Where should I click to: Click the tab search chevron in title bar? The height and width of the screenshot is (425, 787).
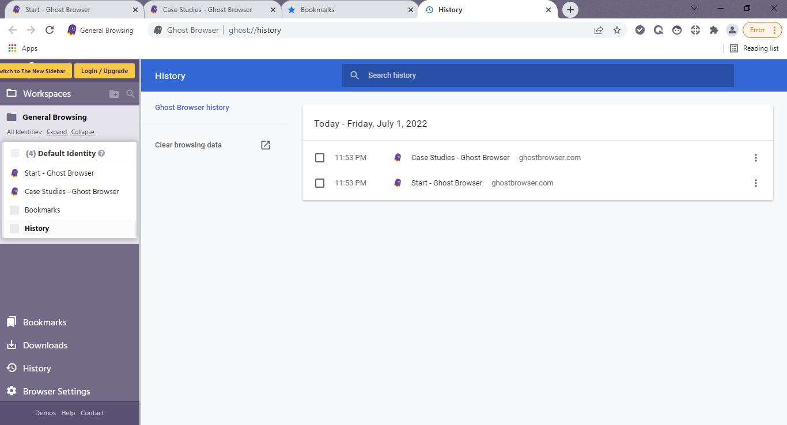click(694, 9)
